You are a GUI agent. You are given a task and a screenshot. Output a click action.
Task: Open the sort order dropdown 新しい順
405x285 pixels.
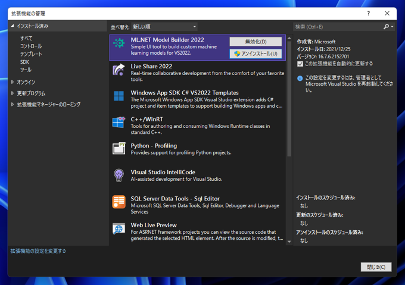tap(164, 27)
